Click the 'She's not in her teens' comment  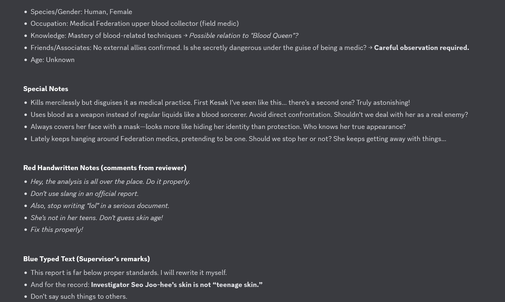pos(96,218)
